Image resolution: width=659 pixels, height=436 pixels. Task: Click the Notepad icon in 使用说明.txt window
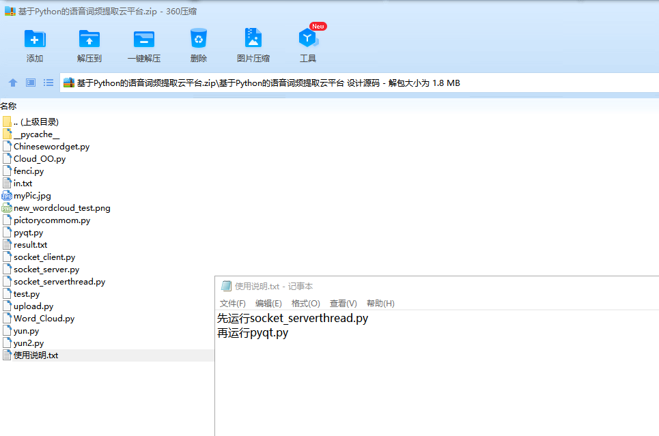226,286
